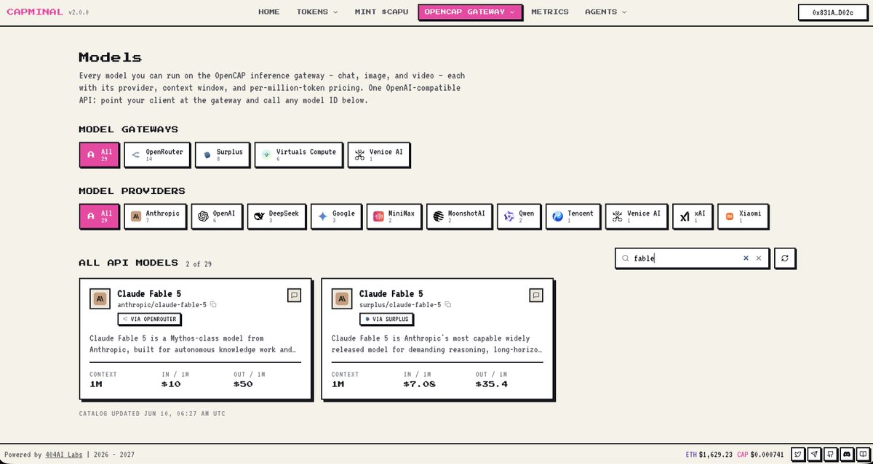This screenshot has height=464, width=873.
Task: Click the gray X in search field
Action: [758, 258]
